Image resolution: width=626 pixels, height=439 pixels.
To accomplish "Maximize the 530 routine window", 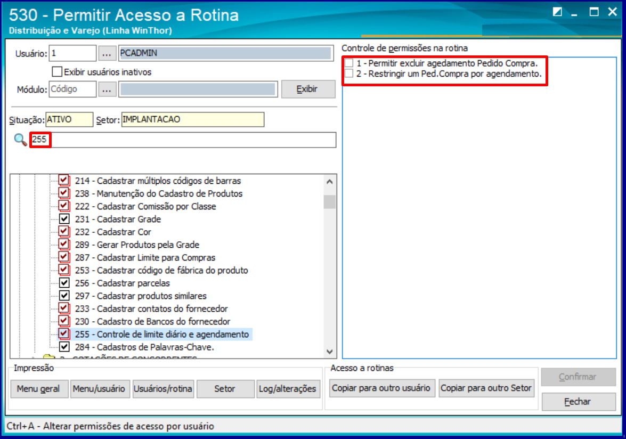I will pyautogui.click(x=594, y=12).
